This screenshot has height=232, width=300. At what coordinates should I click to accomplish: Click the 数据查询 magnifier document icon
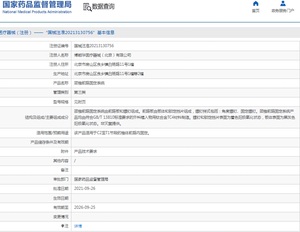coord(87,7)
